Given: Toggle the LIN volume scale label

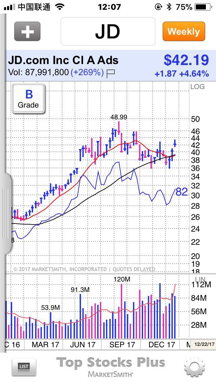Looking at the screenshot, I should click(200, 279).
